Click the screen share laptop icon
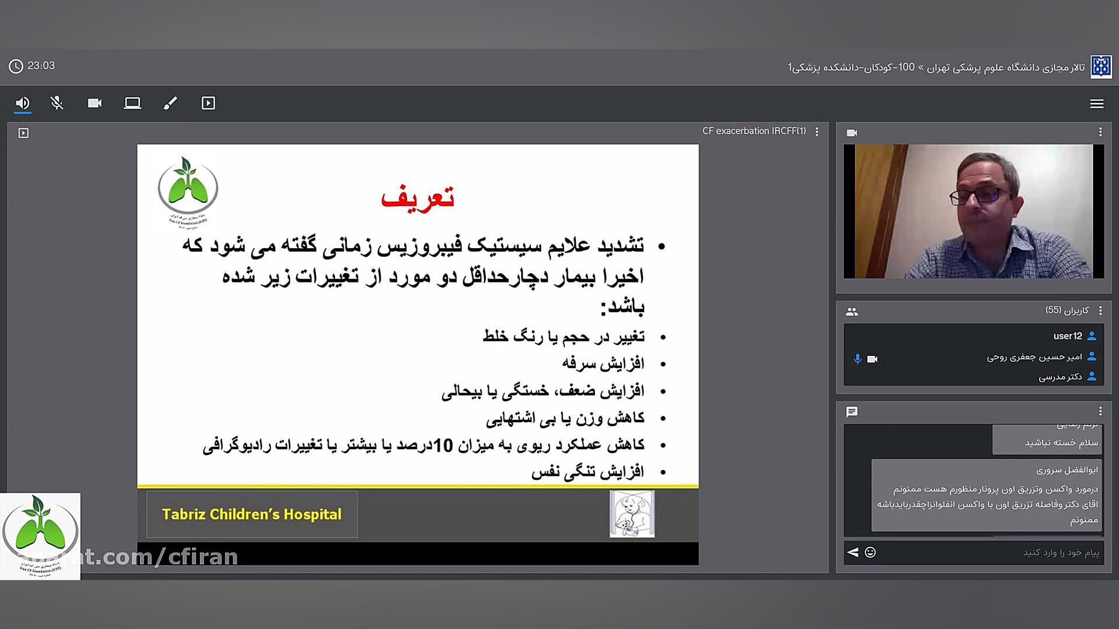1119x629 pixels. [132, 104]
